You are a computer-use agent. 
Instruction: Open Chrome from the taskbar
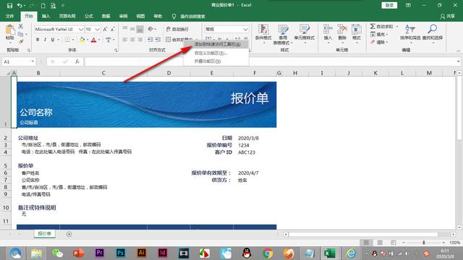click(268, 253)
